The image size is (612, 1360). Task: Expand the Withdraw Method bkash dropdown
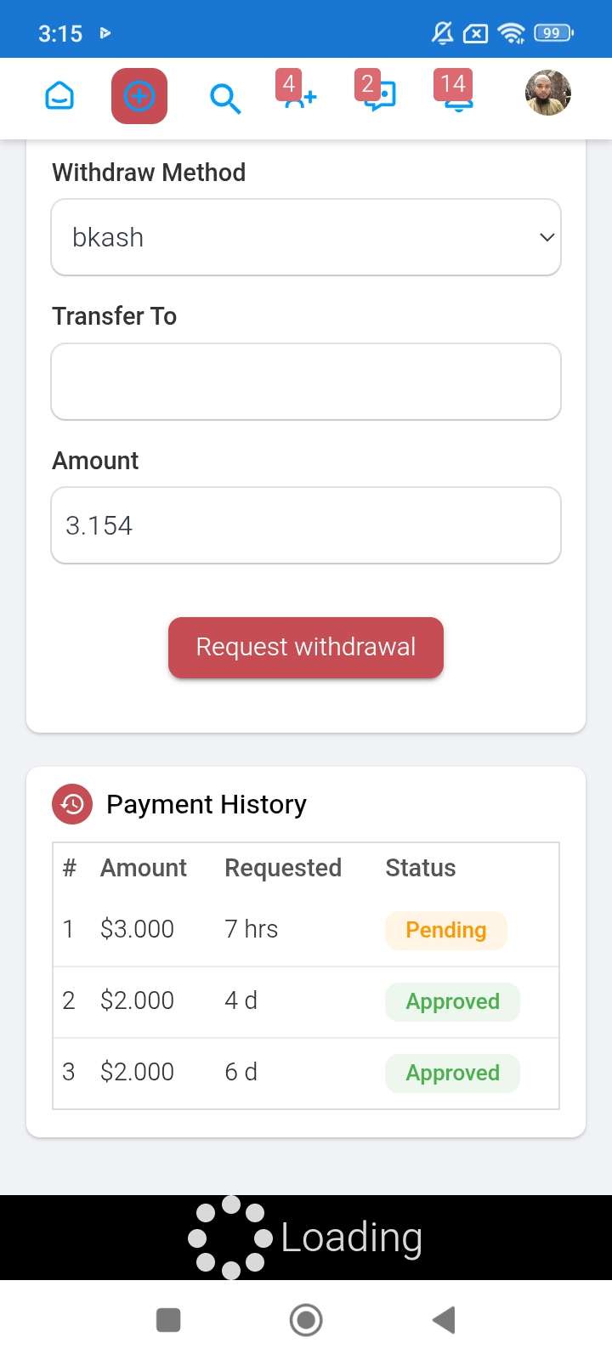click(x=306, y=237)
